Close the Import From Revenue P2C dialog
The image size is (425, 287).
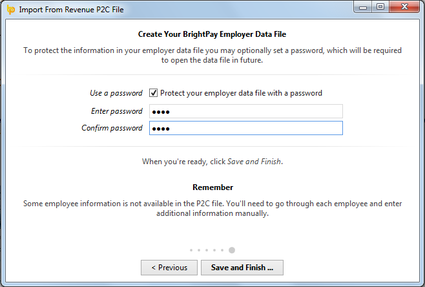click(404, 6)
